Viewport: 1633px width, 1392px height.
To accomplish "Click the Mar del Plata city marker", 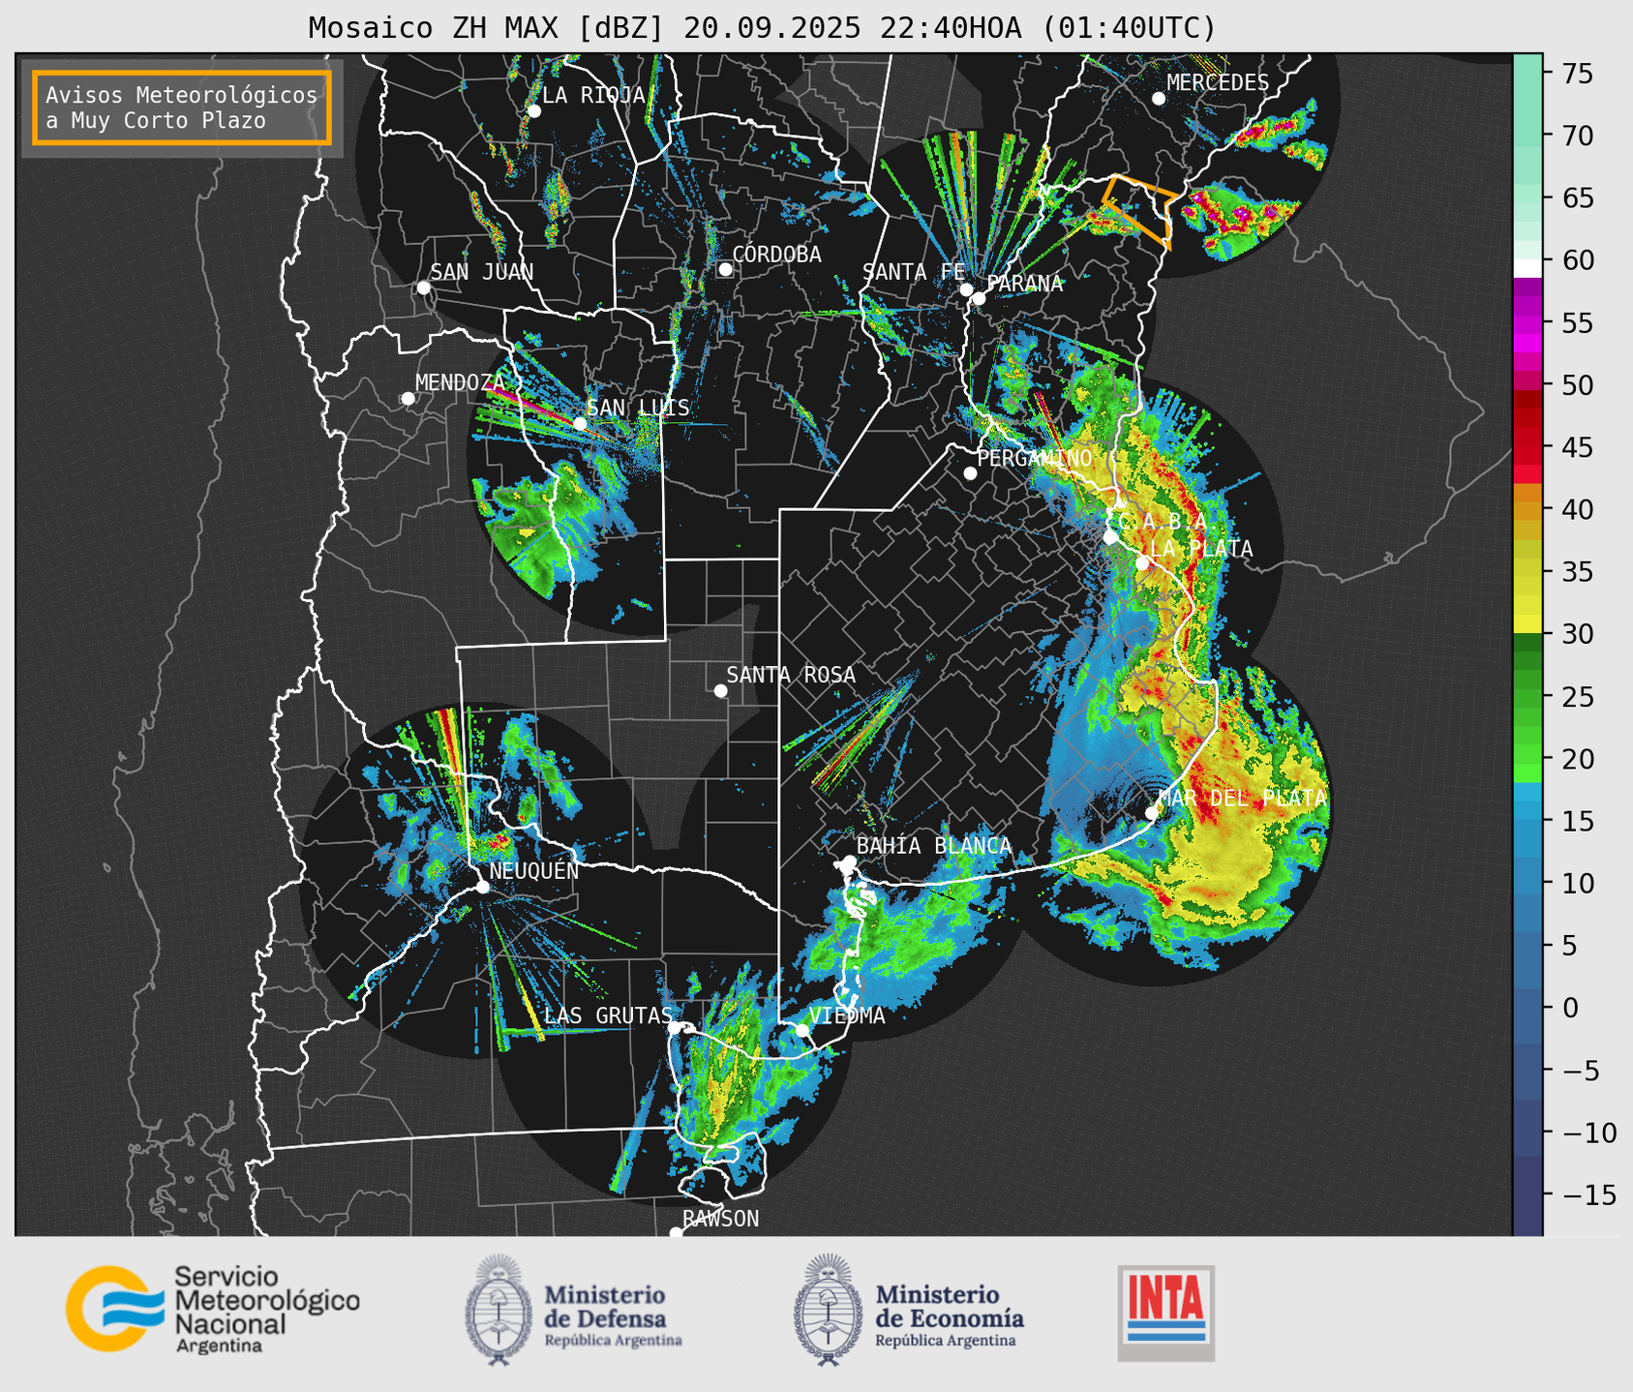I will pyautogui.click(x=1151, y=813).
